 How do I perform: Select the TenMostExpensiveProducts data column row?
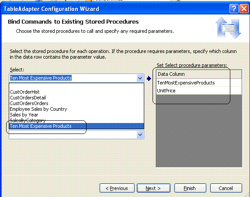tap(199, 83)
